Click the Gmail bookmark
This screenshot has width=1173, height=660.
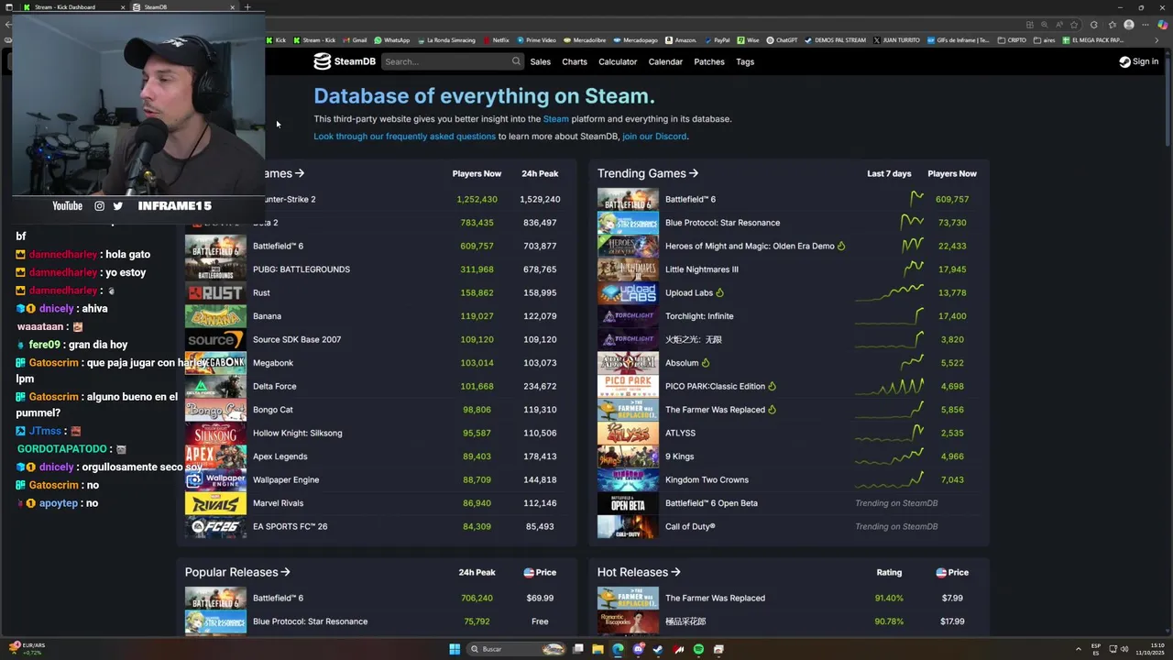(x=354, y=40)
